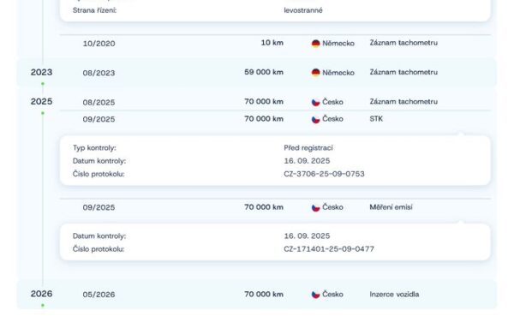Click Německo in the 10/2020 row

tap(338, 44)
